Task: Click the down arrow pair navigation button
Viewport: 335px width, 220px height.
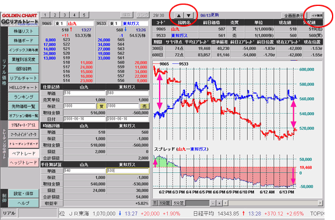Action: [x=188, y=15]
